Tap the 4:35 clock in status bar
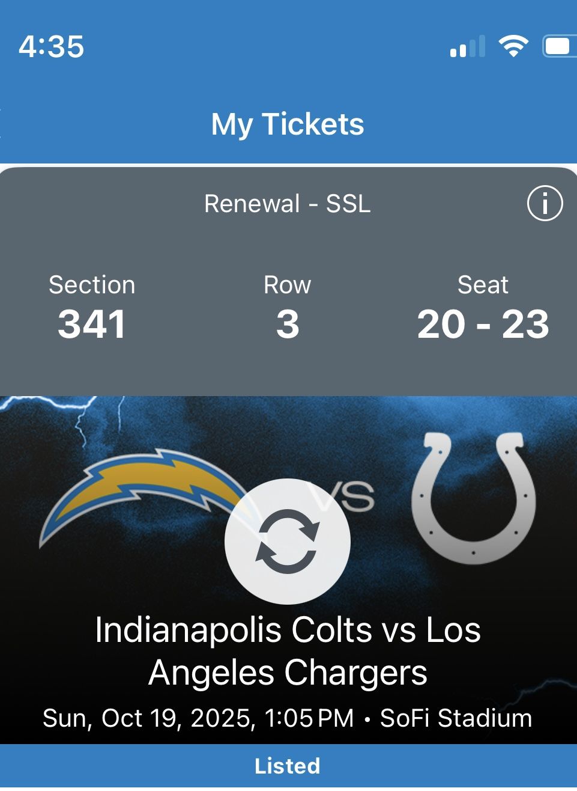Viewport: 577px width, 791px height. [52, 47]
